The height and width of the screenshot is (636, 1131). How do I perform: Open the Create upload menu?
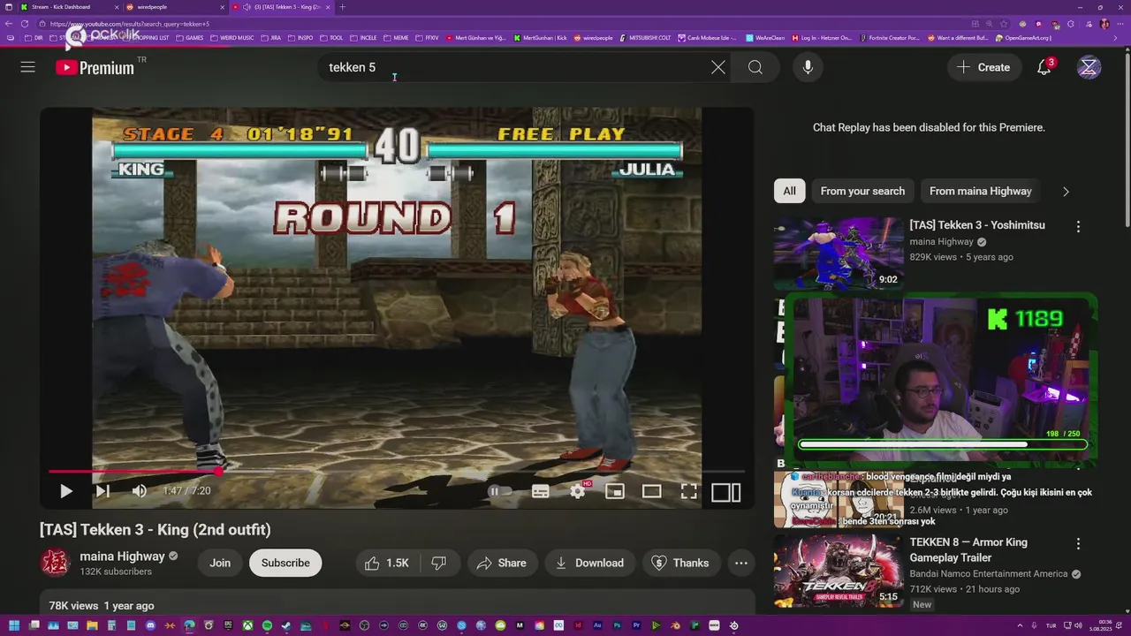983,67
